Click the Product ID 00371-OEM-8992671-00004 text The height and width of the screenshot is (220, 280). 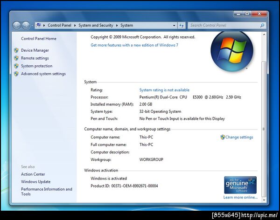pyautogui.click(x=124, y=186)
